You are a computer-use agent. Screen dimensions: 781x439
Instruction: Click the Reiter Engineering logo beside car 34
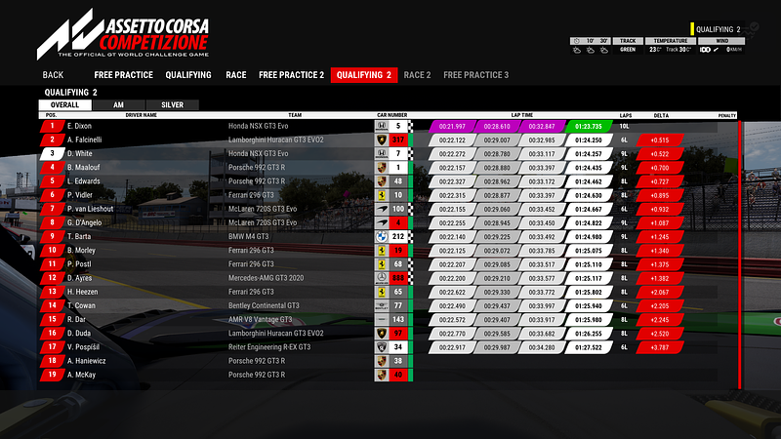[382, 347]
